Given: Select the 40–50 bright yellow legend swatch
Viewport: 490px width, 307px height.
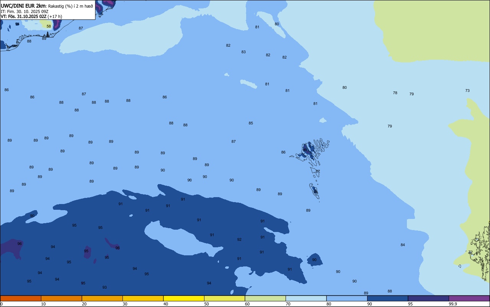Looking at the screenshot, I should [x=184, y=298].
